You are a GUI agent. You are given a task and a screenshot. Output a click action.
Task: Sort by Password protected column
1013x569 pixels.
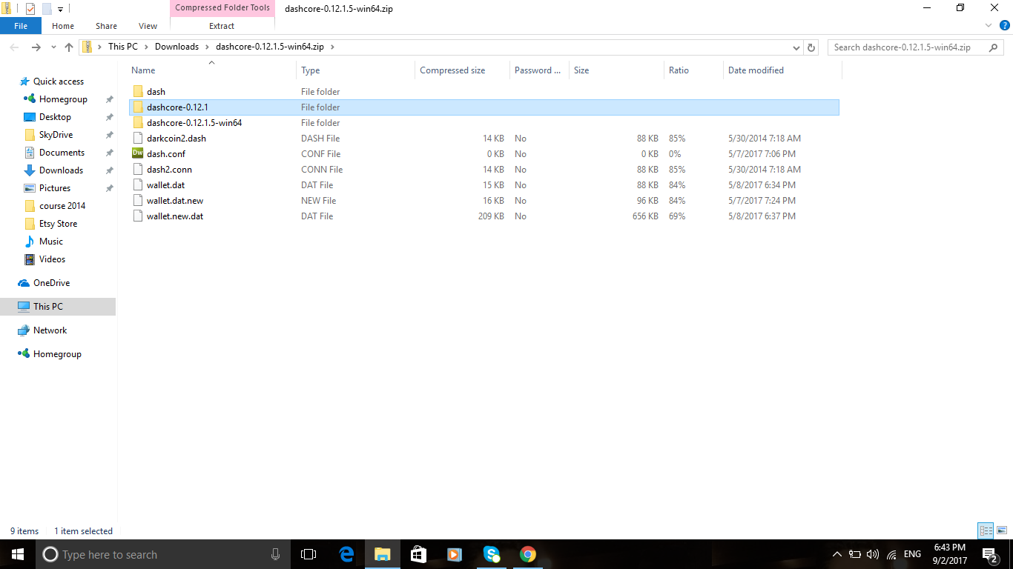click(x=539, y=70)
